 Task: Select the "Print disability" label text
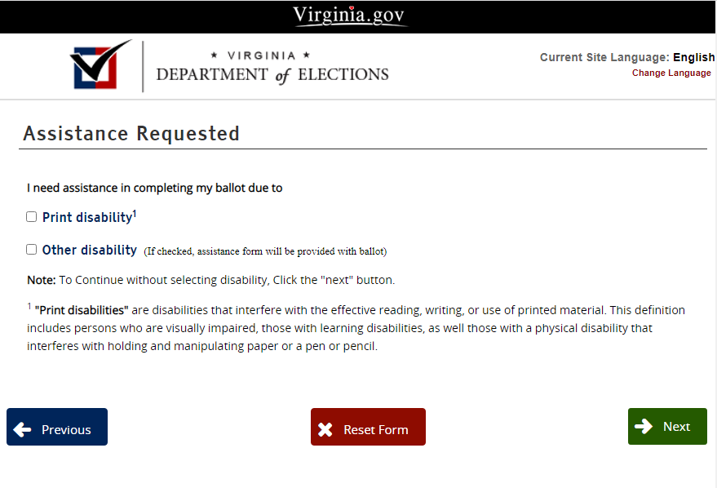tap(86, 218)
